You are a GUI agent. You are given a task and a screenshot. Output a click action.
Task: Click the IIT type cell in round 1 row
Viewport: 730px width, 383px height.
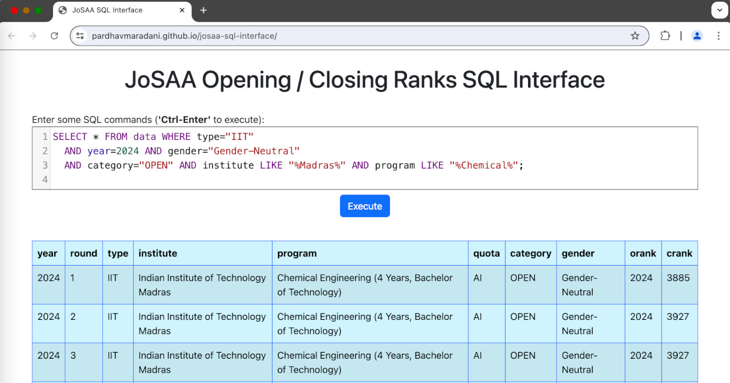(118, 285)
